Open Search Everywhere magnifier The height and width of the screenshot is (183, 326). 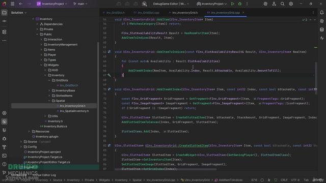coord(282,4)
